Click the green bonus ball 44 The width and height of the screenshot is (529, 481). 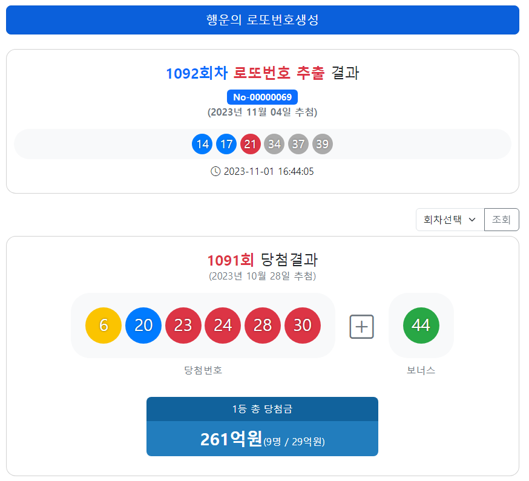tap(421, 326)
